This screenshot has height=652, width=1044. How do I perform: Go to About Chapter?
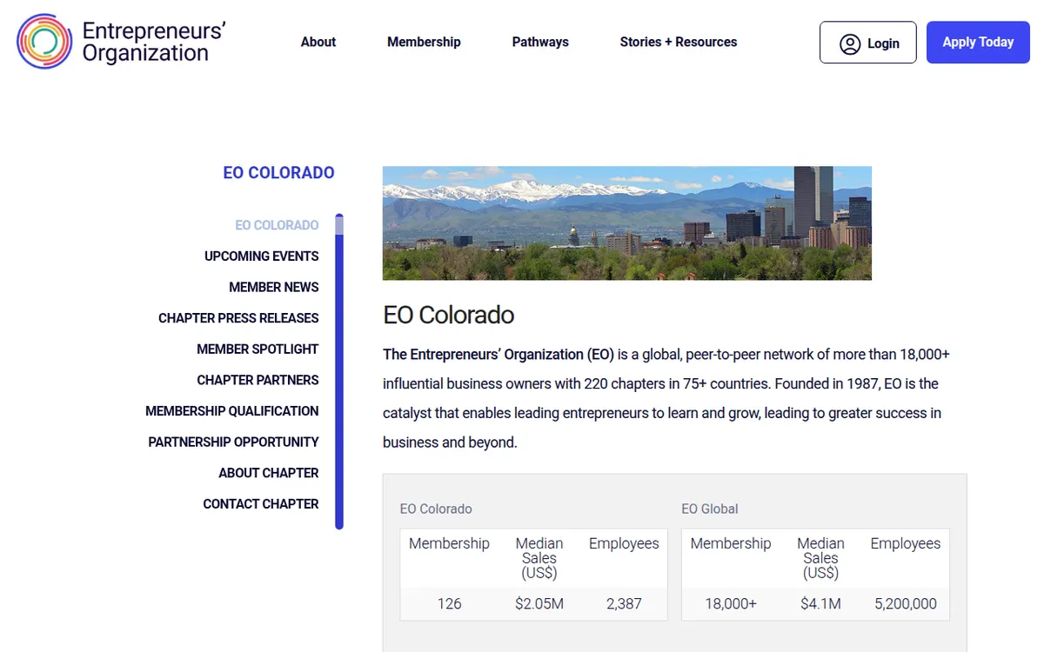[269, 473]
